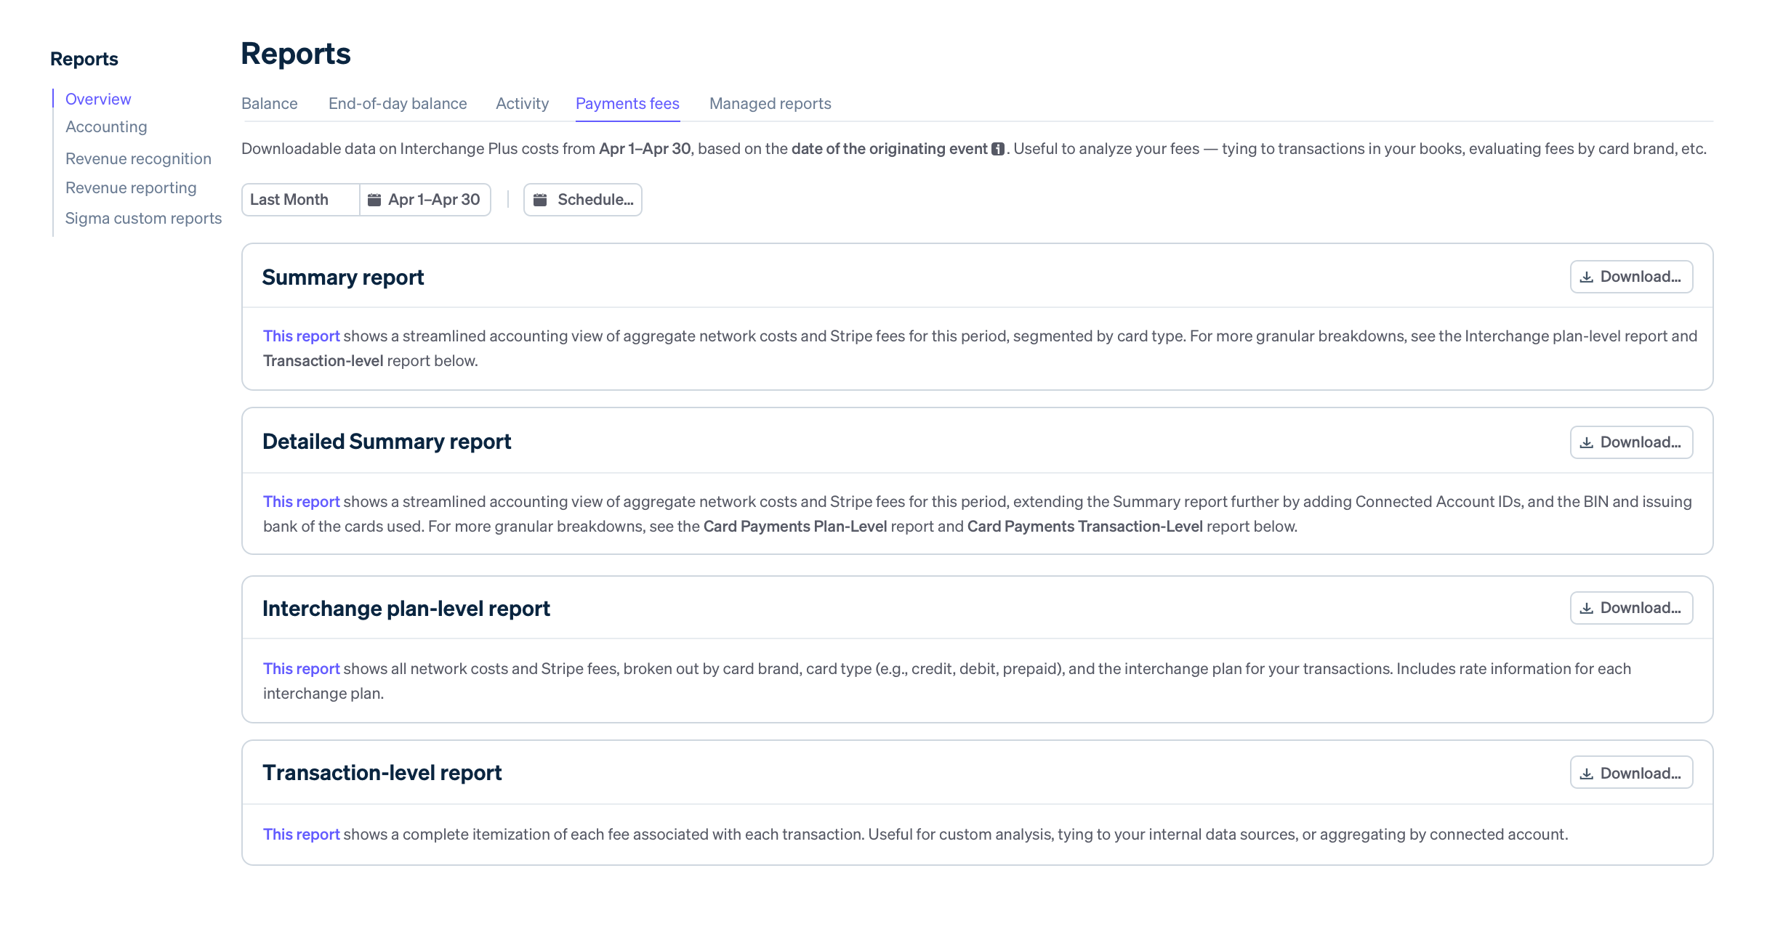The width and height of the screenshot is (1791, 937).
Task: Expand the Download options for Summary report
Action: tap(1631, 276)
